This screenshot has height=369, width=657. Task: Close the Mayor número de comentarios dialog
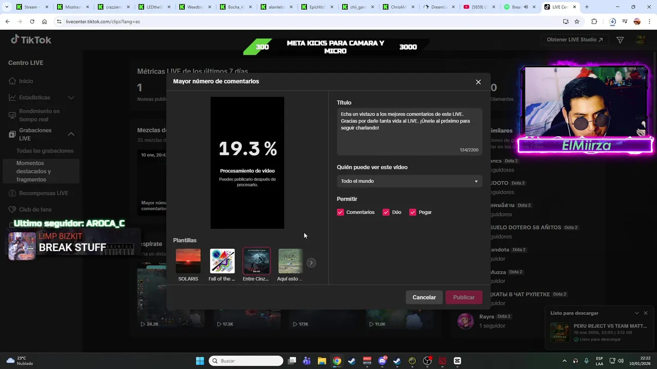(478, 82)
